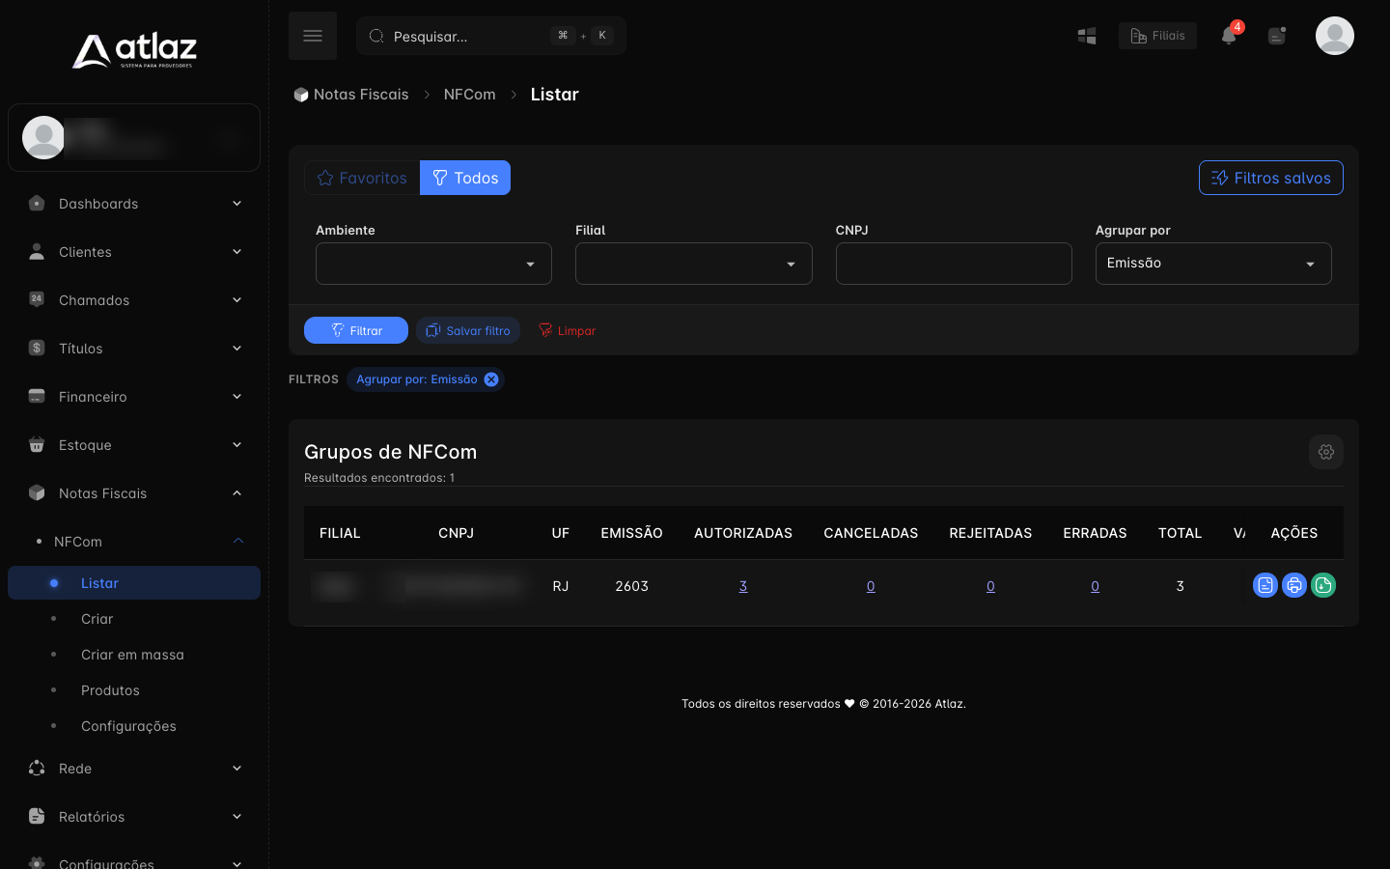This screenshot has height=869, width=1390.
Task: Click the Títulos dollar sidebar icon
Action: point(37,348)
